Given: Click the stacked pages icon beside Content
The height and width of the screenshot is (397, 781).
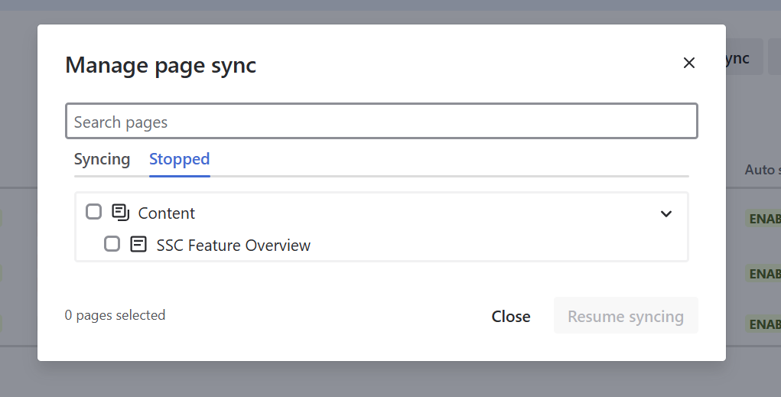Looking at the screenshot, I should tap(121, 213).
